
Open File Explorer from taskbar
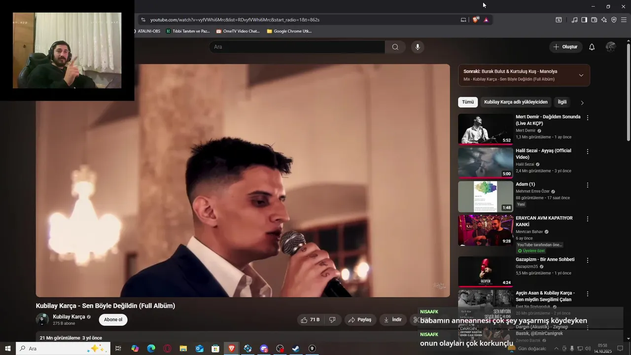[x=183, y=349]
